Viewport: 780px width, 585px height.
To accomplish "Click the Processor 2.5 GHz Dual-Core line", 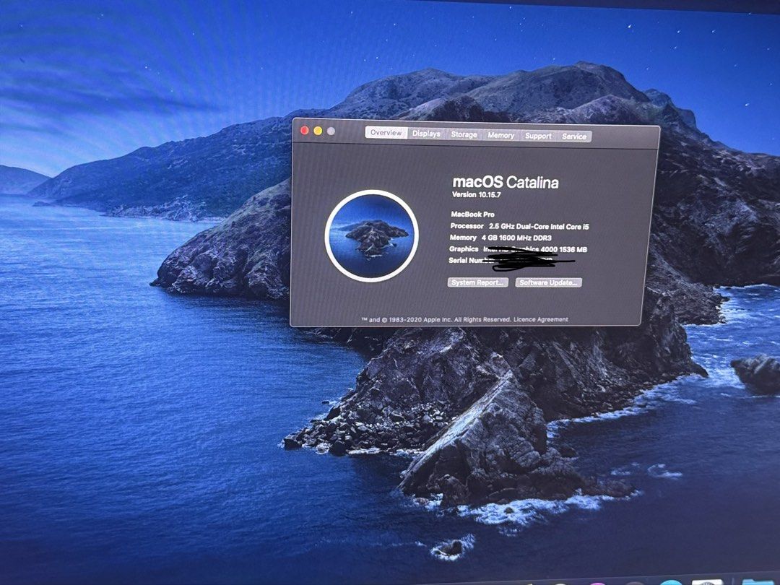I will pyautogui.click(x=519, y=226).
